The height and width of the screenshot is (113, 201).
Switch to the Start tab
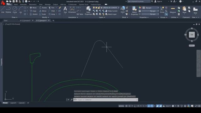point(6,20)
